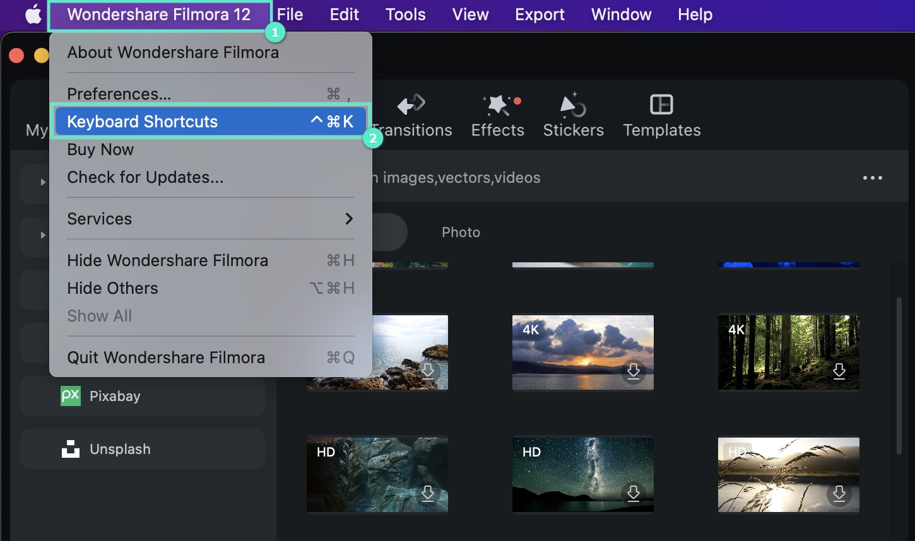915x541 pixels.
Task: Download the HD grass sunset clip
Action: [839, 493]
